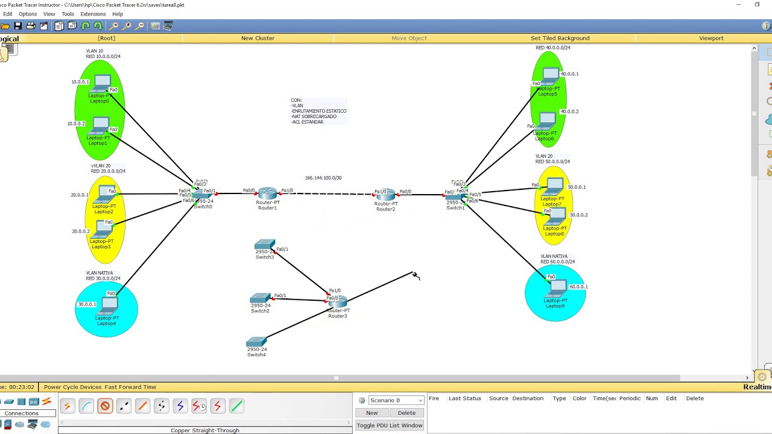The width and height of the screenshot is (772, 434).
Task: Select the Console cable icon
Action: tap(86, 406)
